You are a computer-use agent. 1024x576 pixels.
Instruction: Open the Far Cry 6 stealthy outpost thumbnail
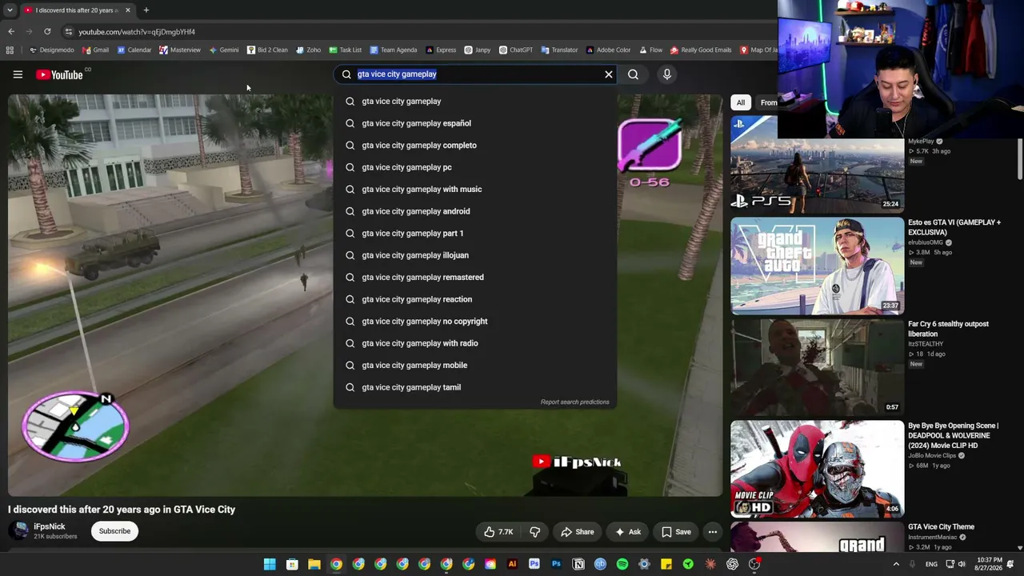pos(817,368)
